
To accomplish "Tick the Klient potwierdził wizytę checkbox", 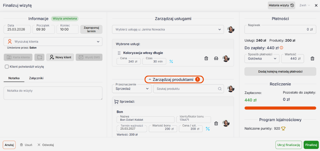I will click(x=7, y=67).
